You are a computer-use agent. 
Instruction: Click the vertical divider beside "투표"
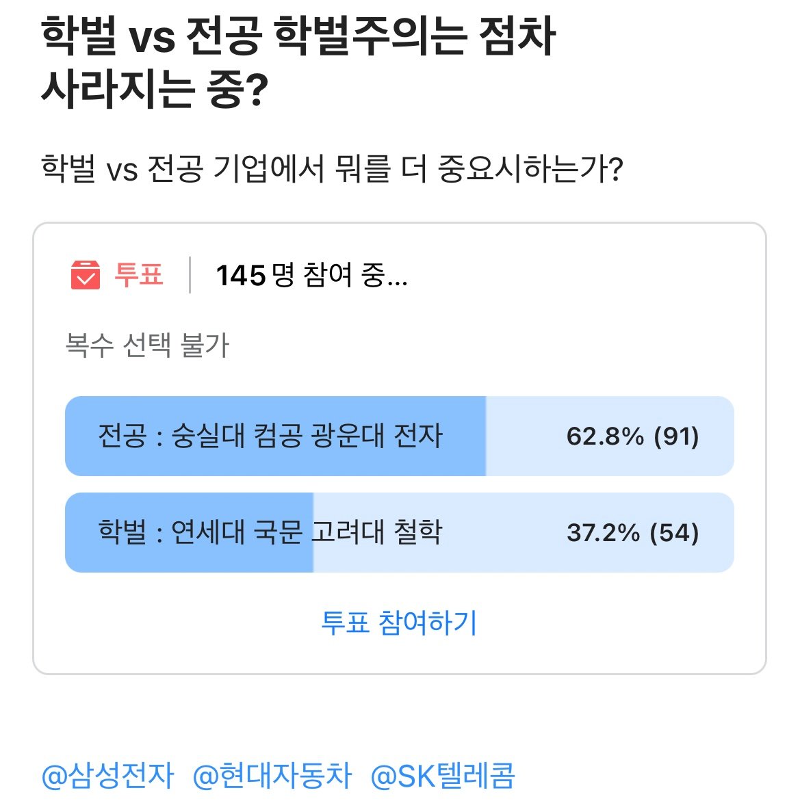pos(190,275)
